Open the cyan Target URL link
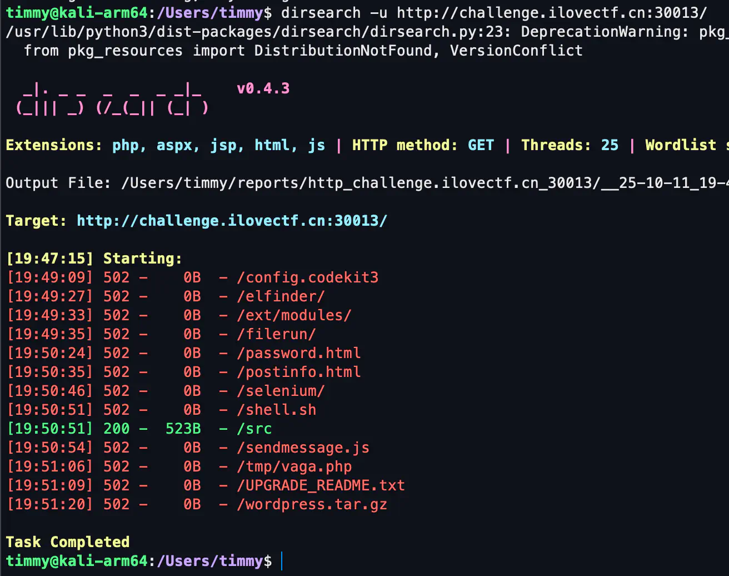The width and height of the screenshot is (729, 576). click(232, 221)
